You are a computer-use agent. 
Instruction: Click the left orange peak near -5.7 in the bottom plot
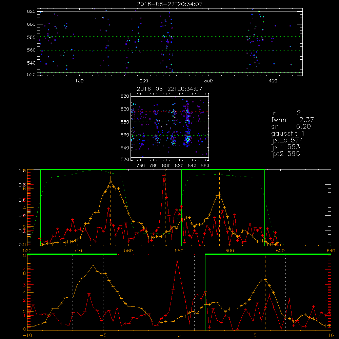93,265
